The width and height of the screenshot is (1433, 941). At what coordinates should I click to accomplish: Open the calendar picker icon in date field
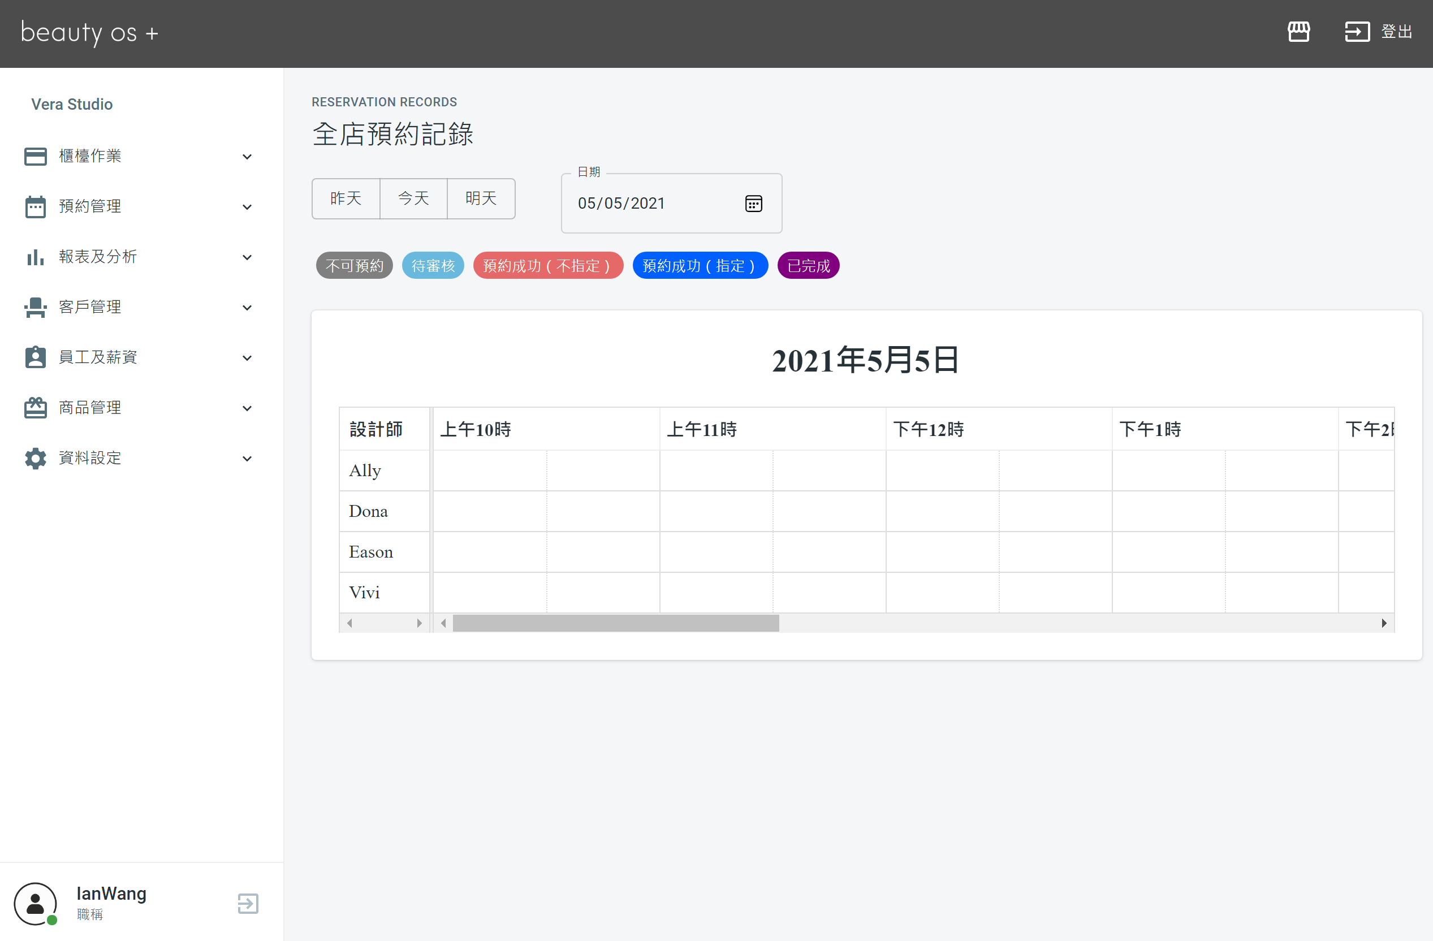753,204
